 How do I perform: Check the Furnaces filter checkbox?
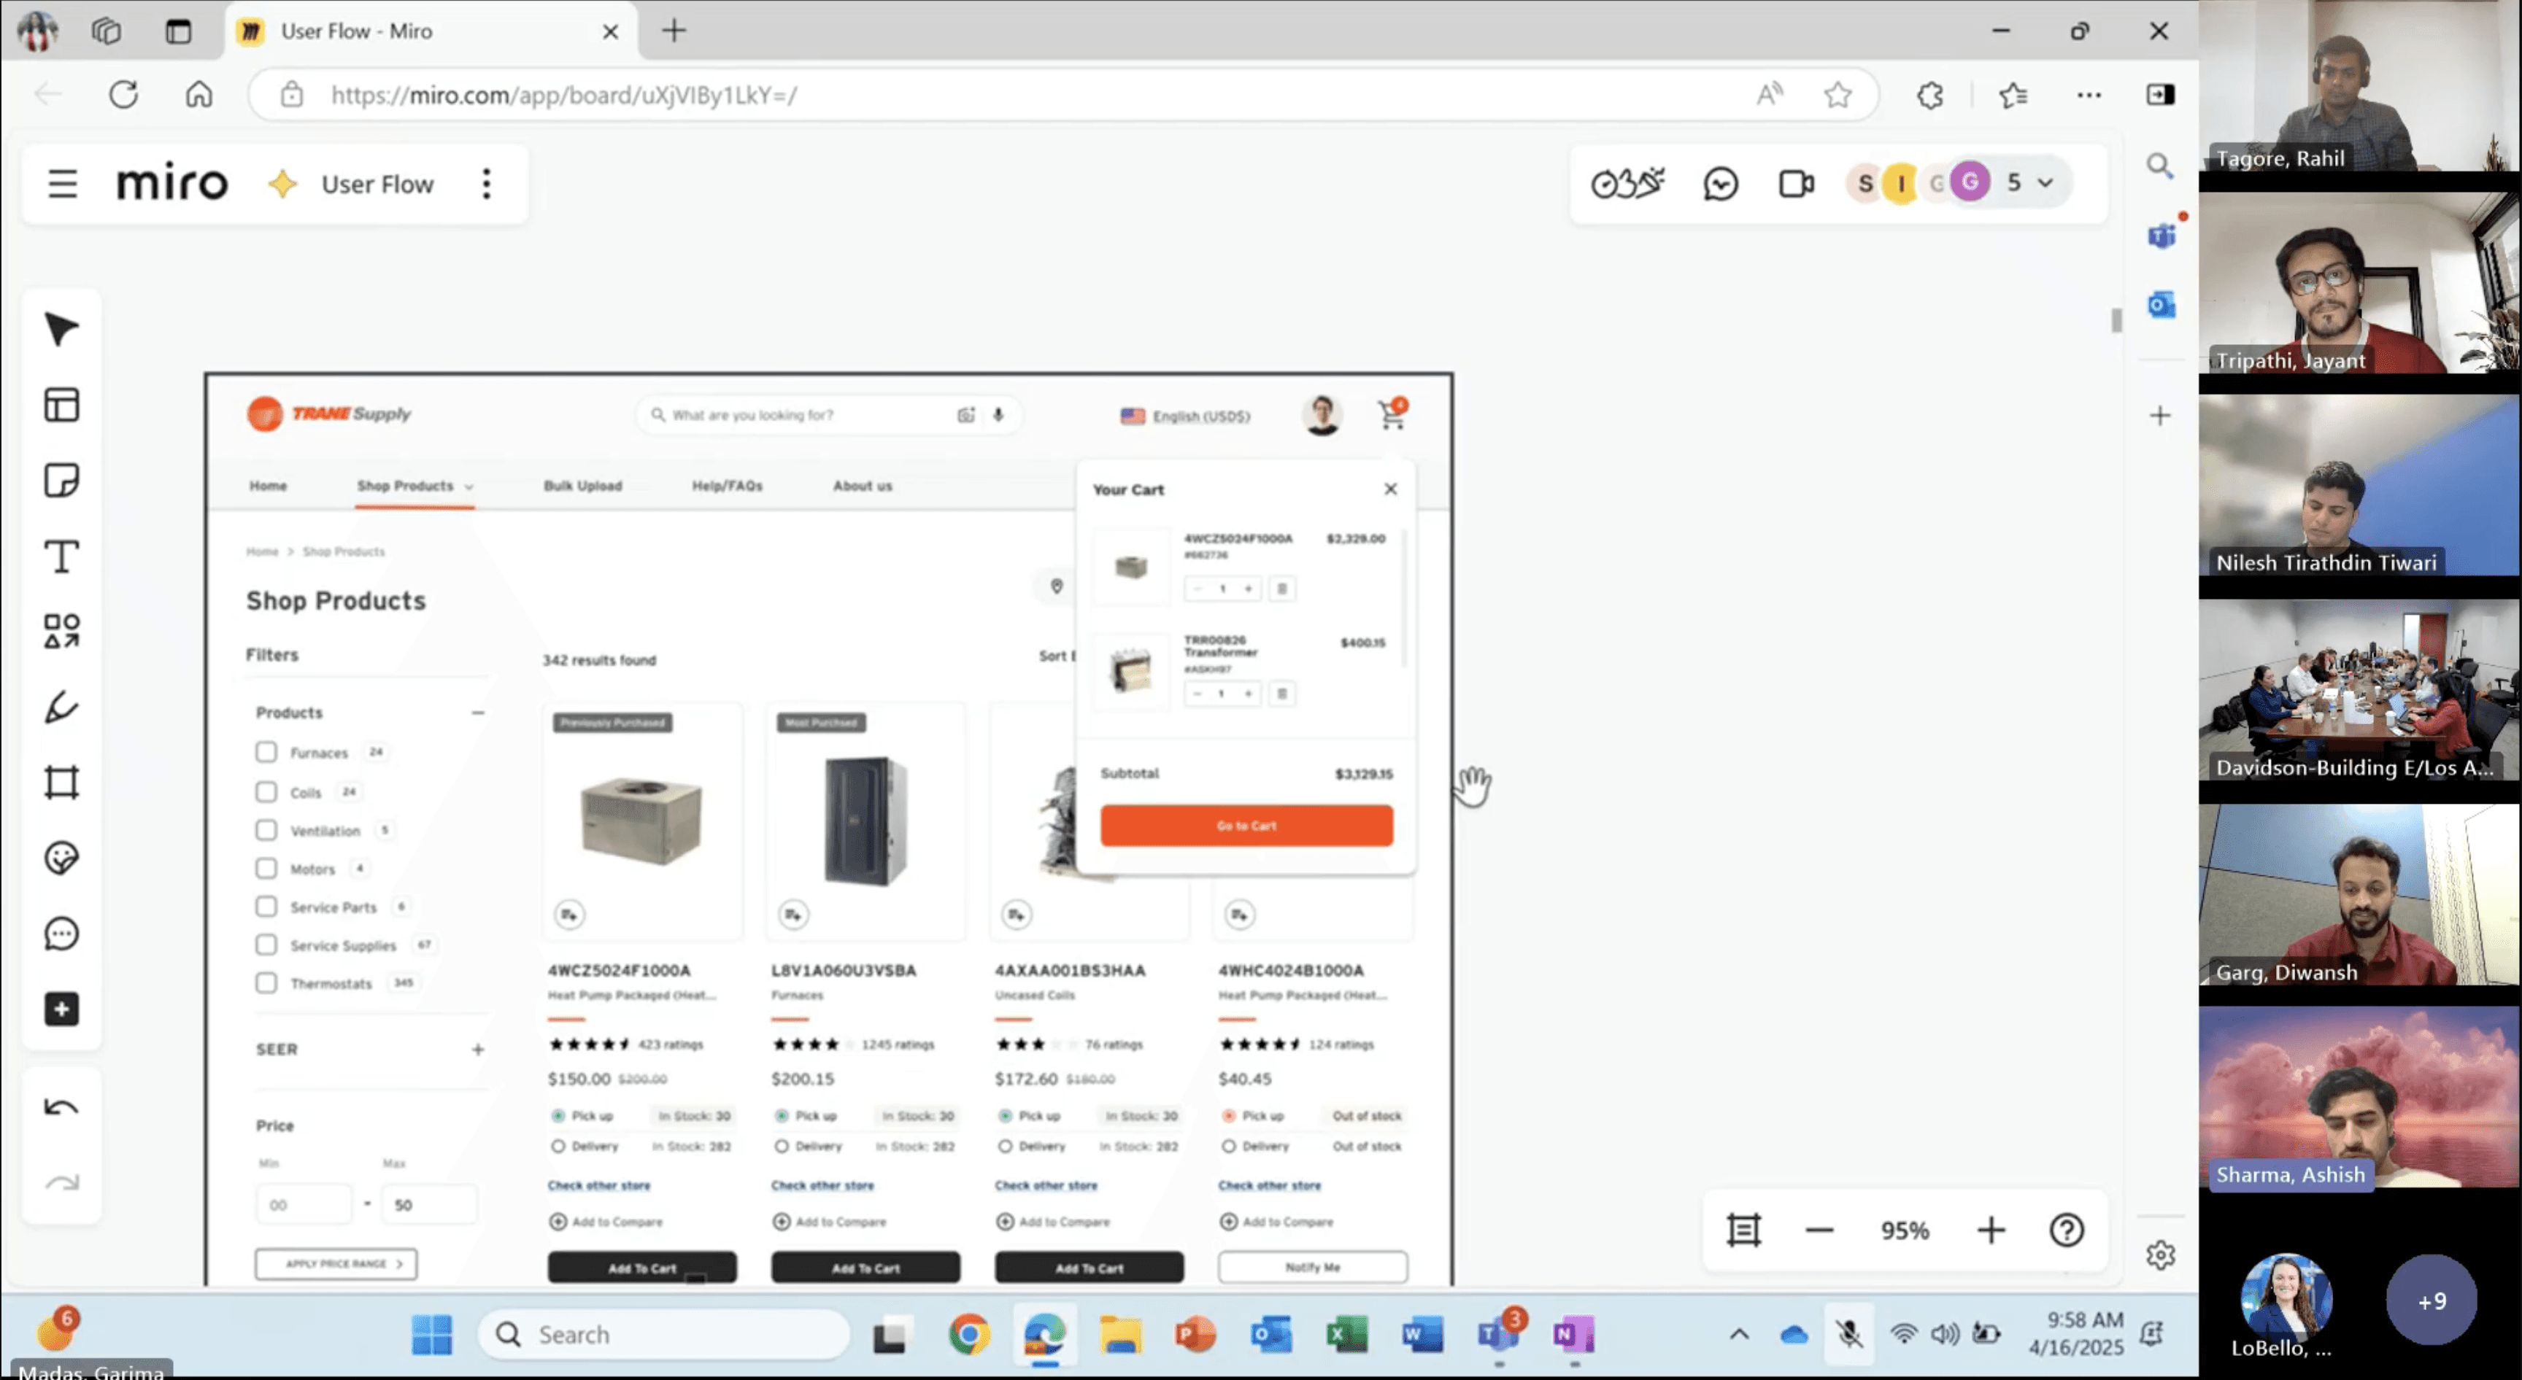(266, 752)
